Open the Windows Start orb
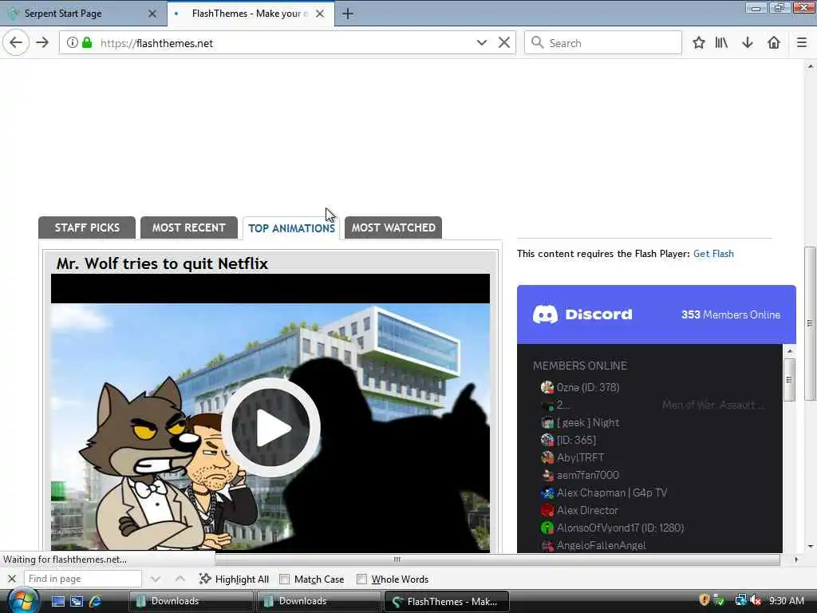 click(22, 601)
